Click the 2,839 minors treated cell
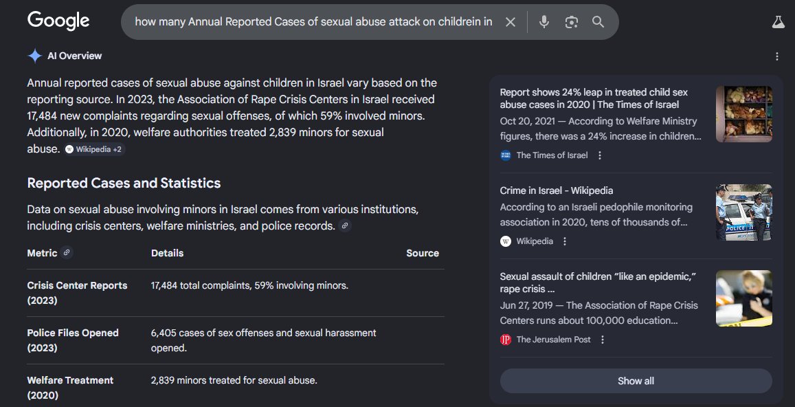Screen dimensions: 795x407 [x=234, y=380]
